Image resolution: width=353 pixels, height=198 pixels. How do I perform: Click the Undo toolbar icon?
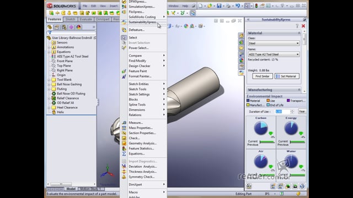238,6
